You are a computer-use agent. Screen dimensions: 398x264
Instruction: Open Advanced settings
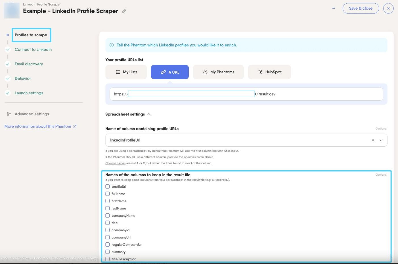point(32,114)
